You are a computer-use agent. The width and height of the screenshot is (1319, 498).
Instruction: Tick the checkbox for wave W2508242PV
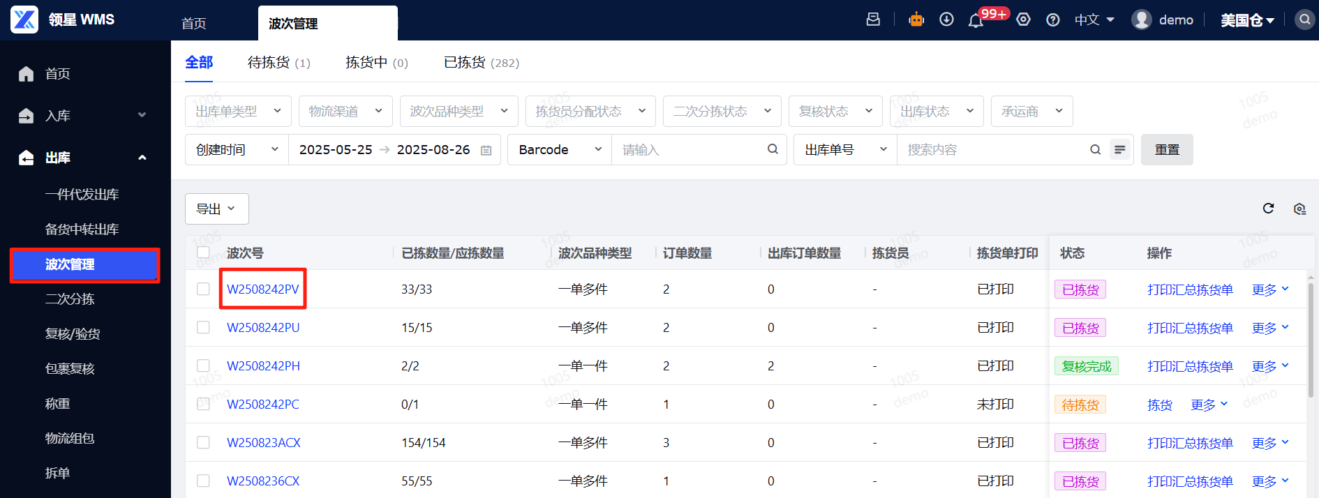(203, 289)
